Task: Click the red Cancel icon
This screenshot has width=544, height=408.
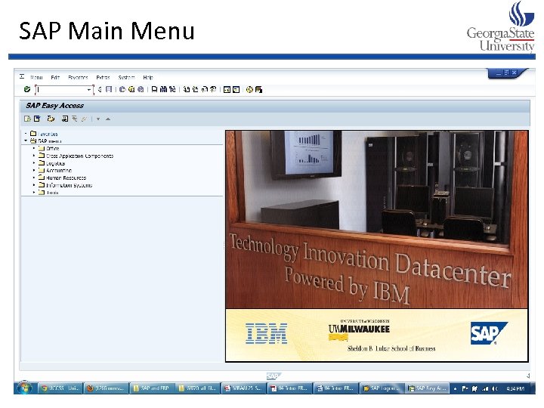Action: (x=141, y=89)
